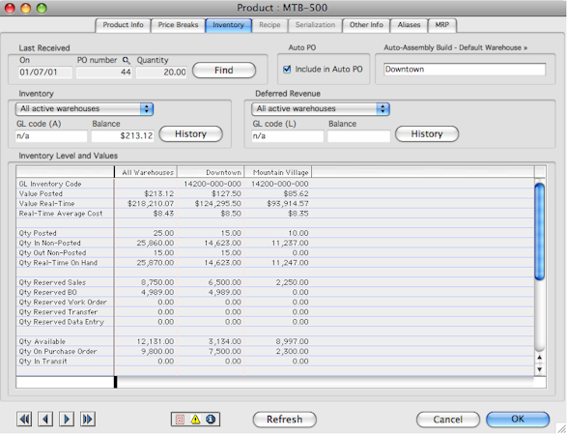Image resolution: width=567 pixels, height=435 pixels.
Task: Click the Quantity field showing 20.00
Action: point(161,72)
